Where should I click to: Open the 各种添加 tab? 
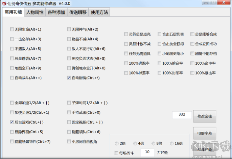point(56,12)
